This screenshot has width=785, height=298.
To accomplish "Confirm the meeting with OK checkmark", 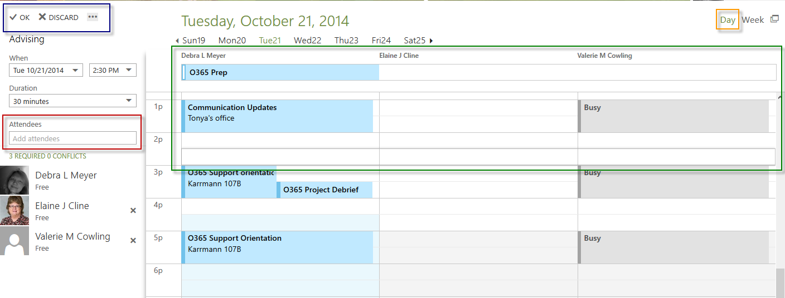I will pyautogui.click(x=20, y=17).
